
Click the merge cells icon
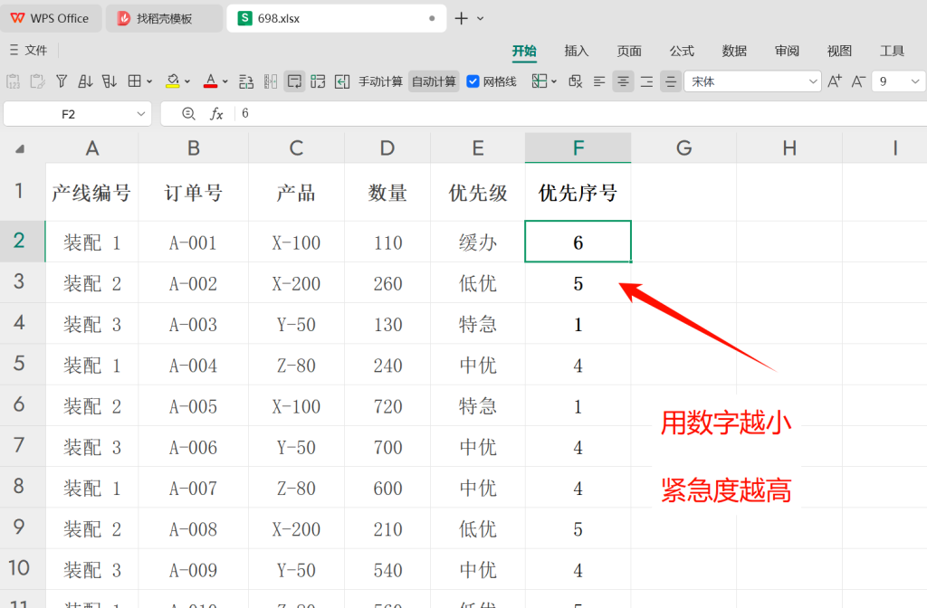pyautogui.click(x=318, y=81)
